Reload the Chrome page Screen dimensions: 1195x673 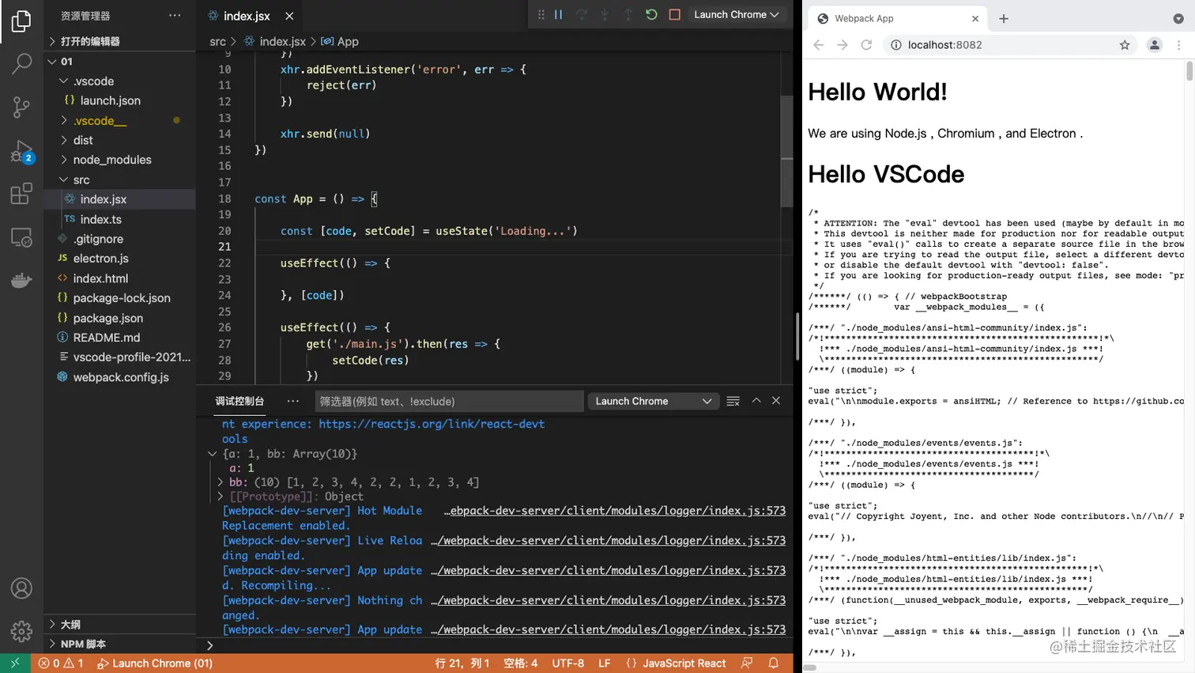(x=866, y=45)
